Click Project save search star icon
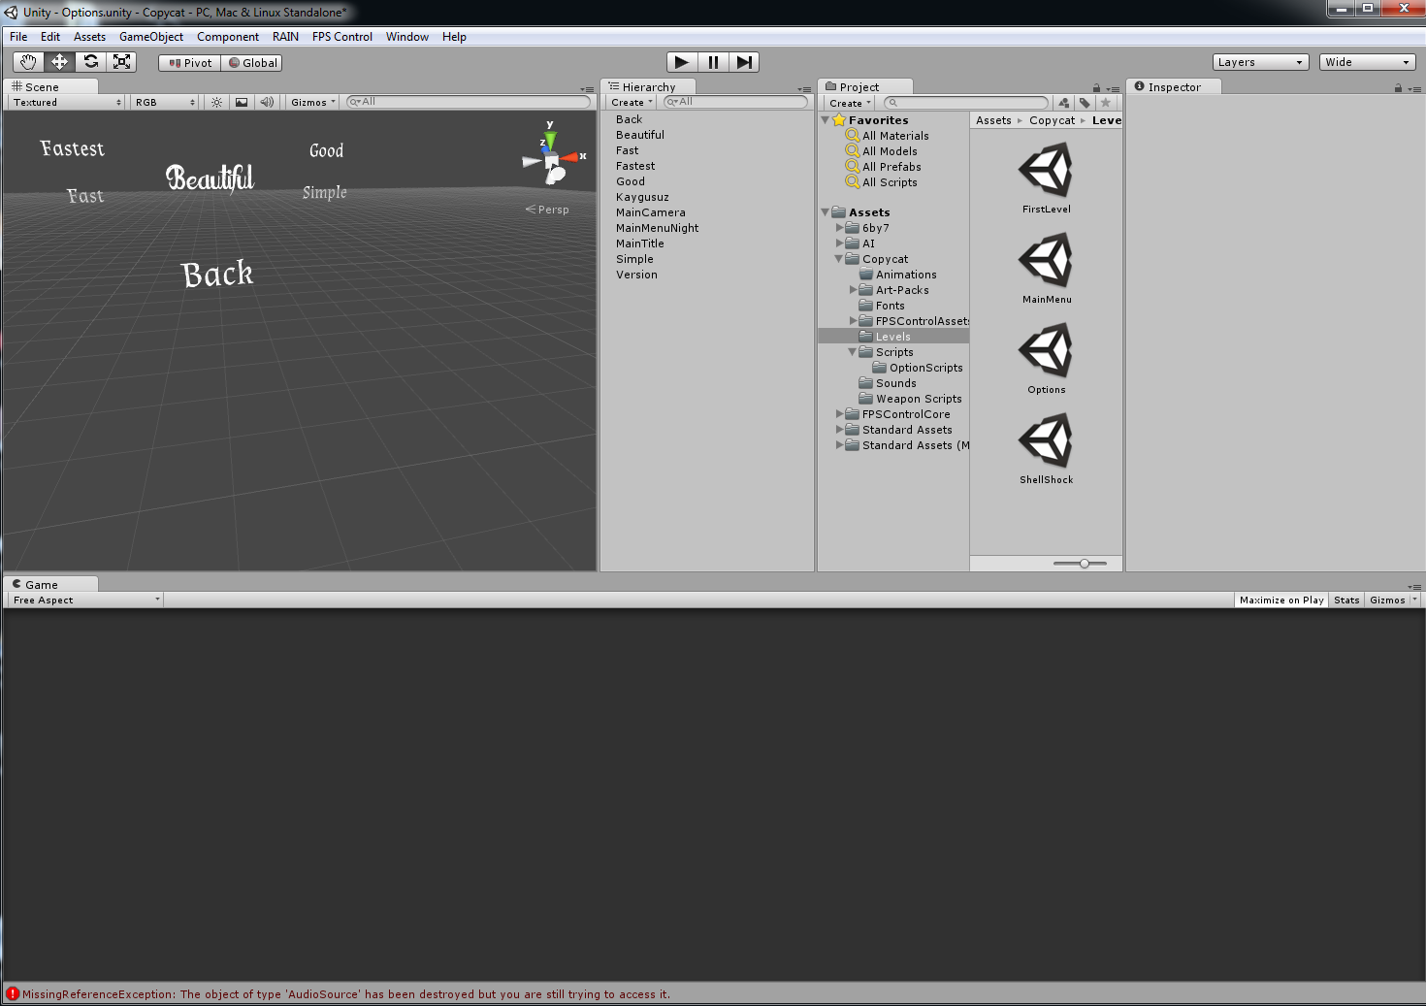 tap(1105, 103)
